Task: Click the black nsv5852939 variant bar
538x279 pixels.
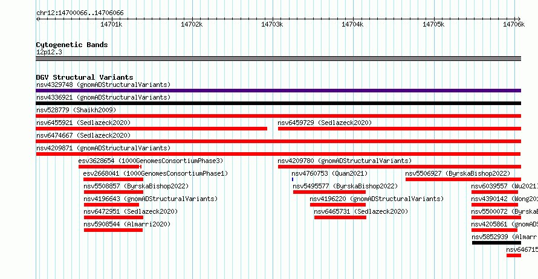Action: pos(496,243)
